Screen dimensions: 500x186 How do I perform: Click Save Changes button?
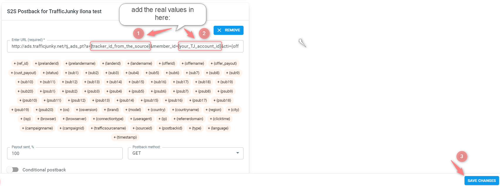482,180
